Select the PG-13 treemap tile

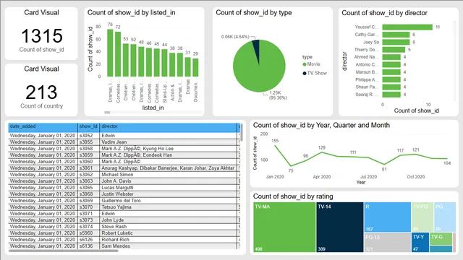pyautogui.click(x=388, y=243)
